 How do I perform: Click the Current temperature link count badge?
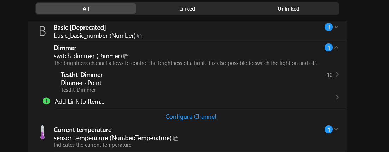tap(328, 130)
